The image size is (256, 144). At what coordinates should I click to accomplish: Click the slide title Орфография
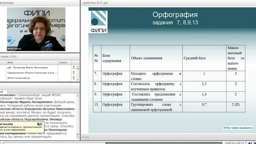[175, 15]
